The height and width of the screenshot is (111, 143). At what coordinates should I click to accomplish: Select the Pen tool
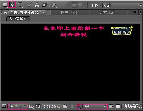(12, 5)
